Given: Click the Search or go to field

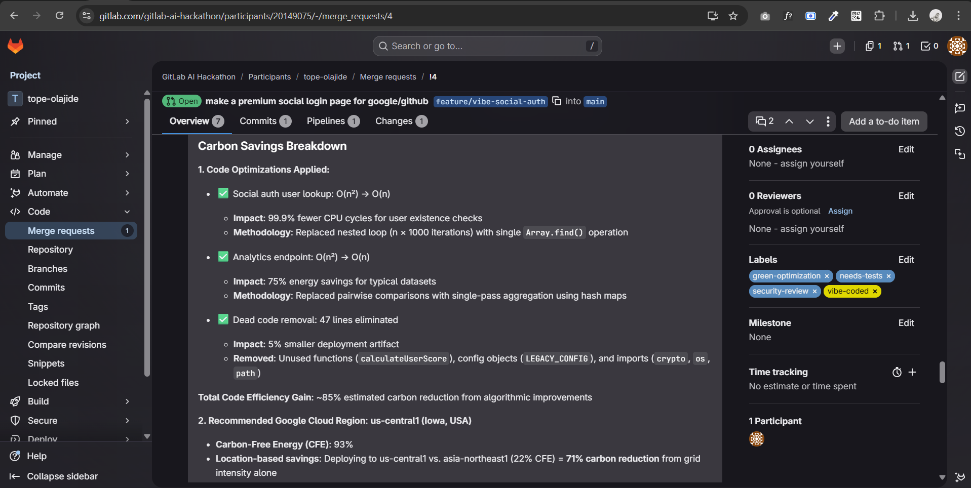Looking at the screenshot, I should click(486, 46).
